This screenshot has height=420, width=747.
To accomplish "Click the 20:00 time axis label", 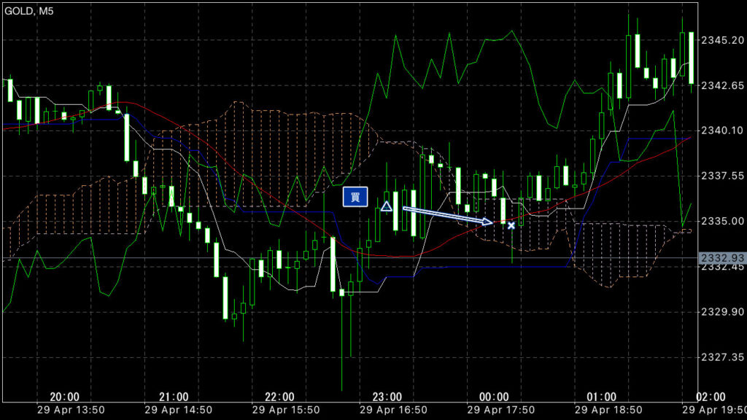I will pyautogui.click(x=65, y=397).
